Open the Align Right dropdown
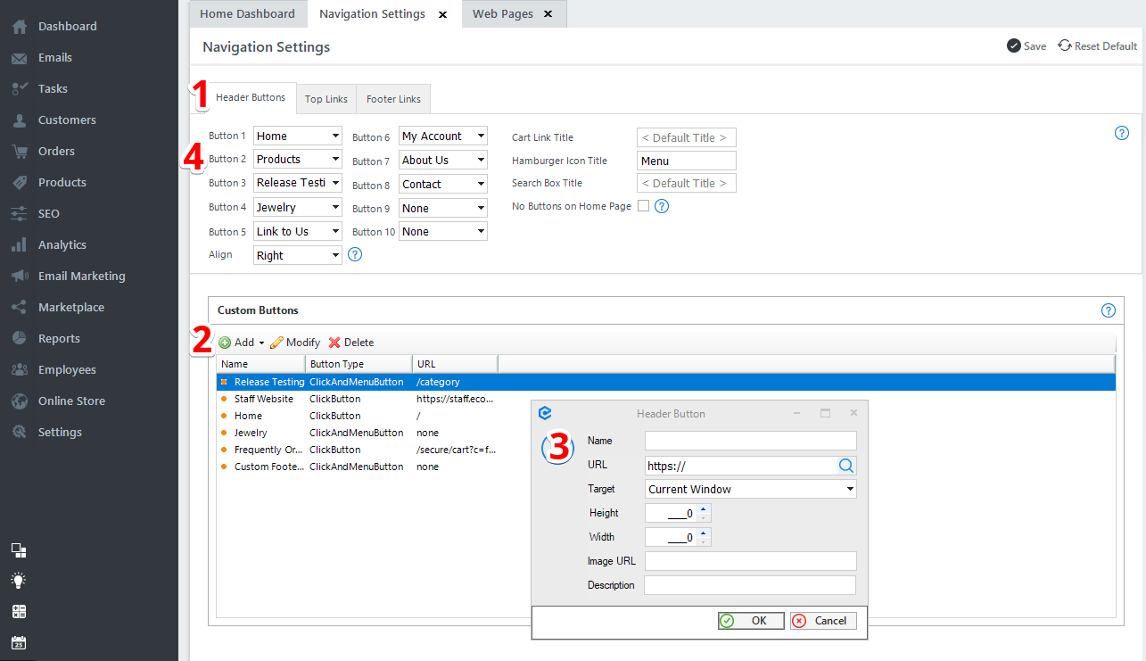 pos(298,256)
